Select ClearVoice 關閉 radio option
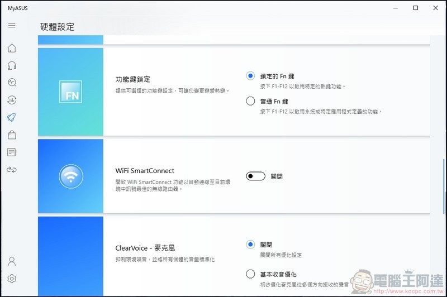 [250, 245]
